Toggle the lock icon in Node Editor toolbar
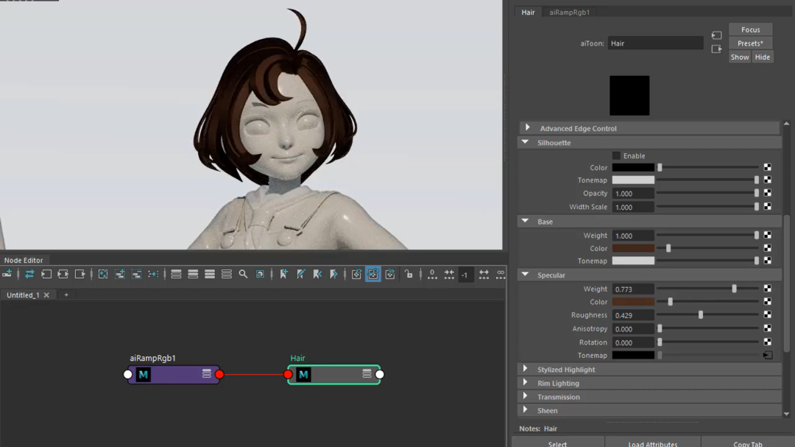795x447 pixels. (x=409, y=274)
